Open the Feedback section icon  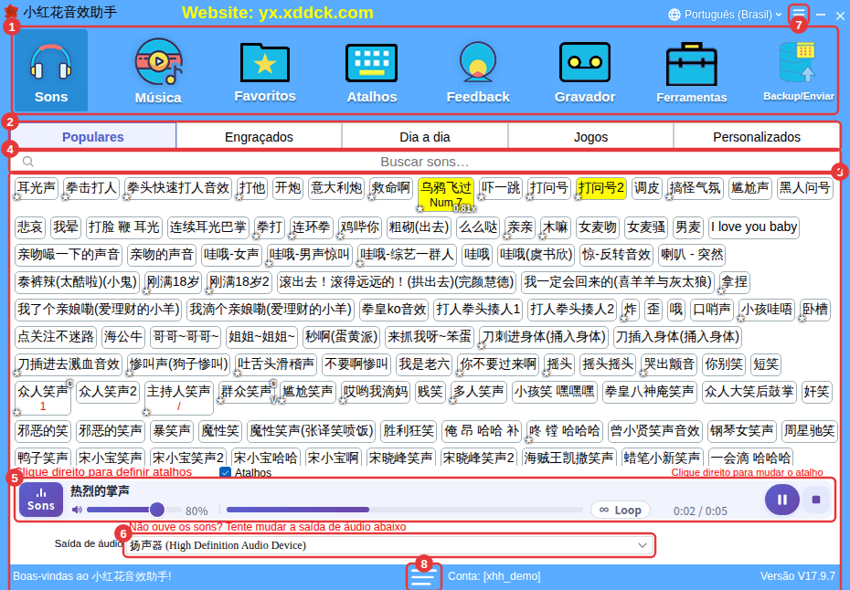pos(478,70)
